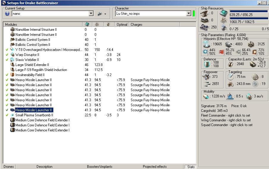Sort by CPU column header icon
269x169 pixels.
pos(87,24)
